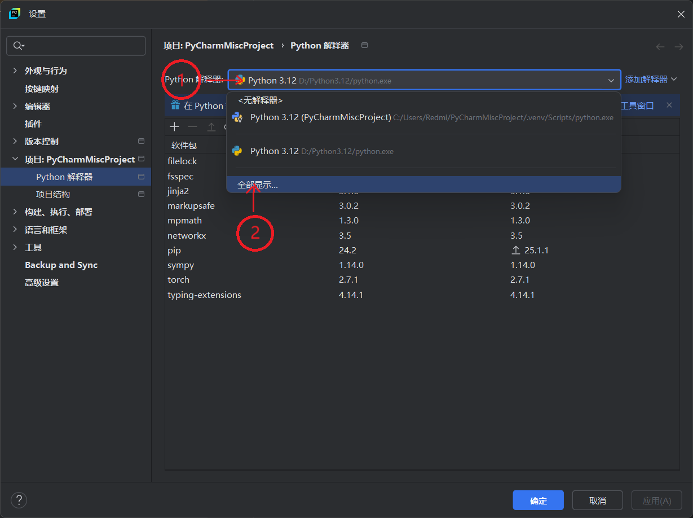Open the 添加解释器 dropdown
The height and width of the screenshot is (518, 693).
[651, 80]
